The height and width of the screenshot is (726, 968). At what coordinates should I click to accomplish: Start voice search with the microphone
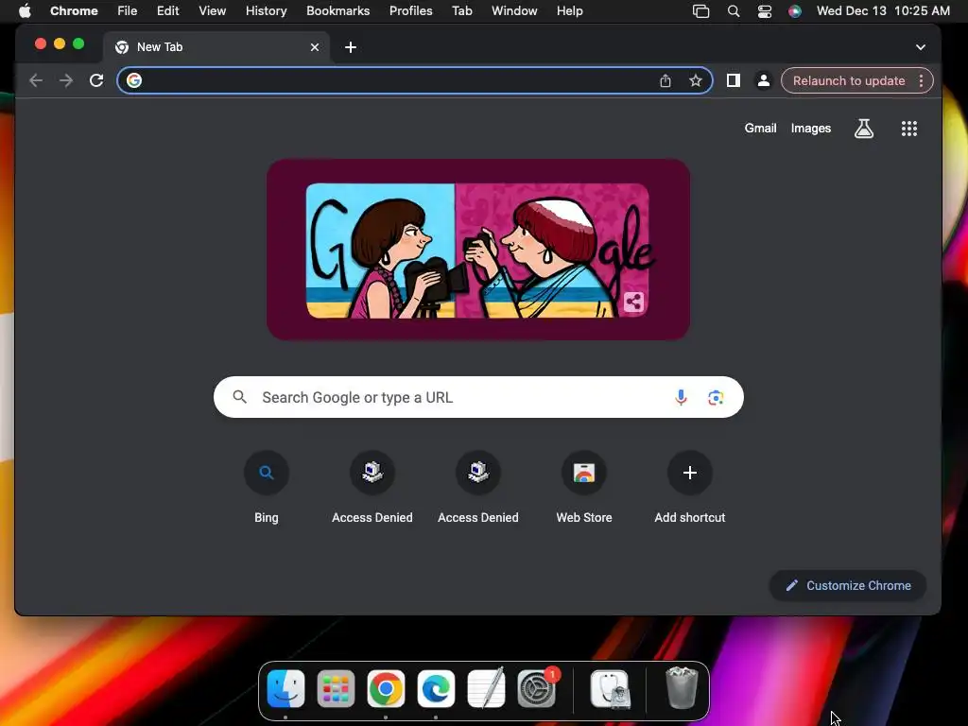(681, 397)
